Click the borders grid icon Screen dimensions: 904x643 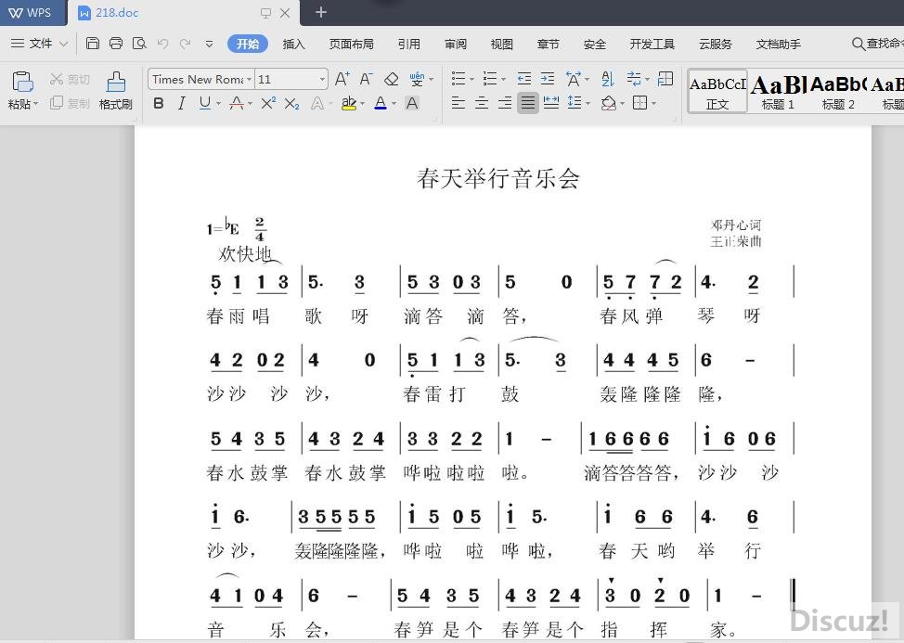click(640, 103)
